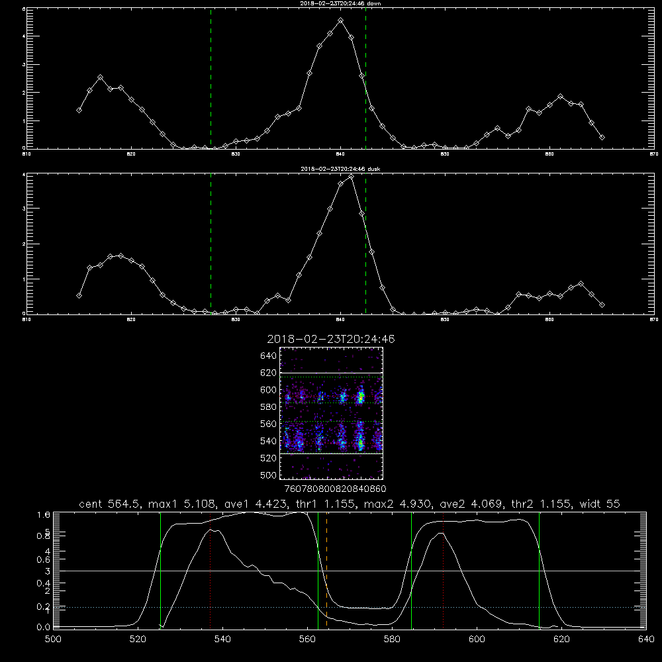Click the 540 y-axis label of spectral image
This screenshot has width=662, height=662.
pyautogui.click(x=269, y=441)
